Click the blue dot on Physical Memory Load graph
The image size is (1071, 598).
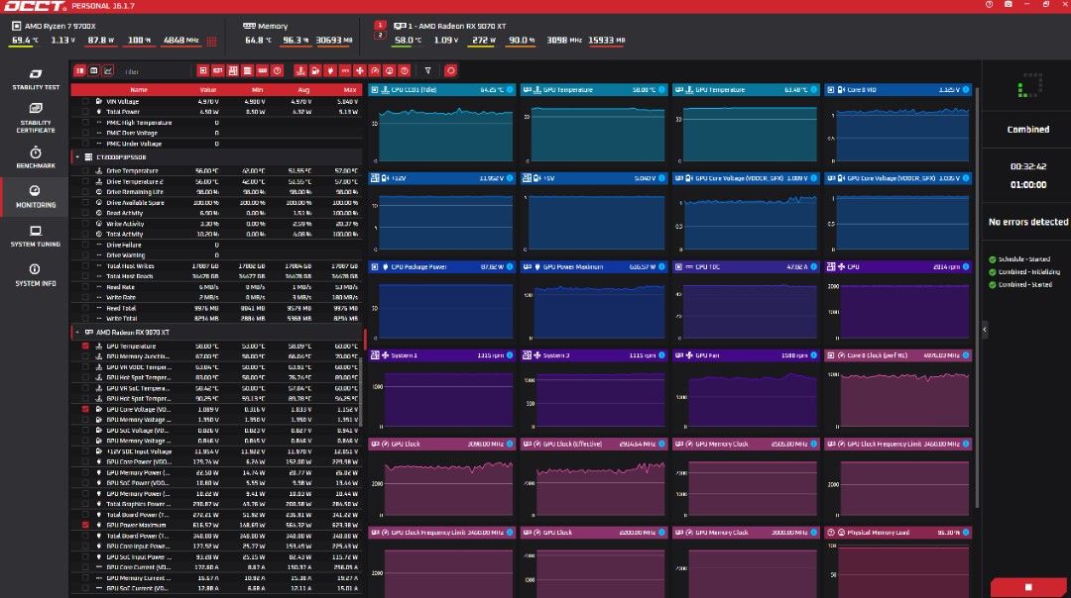click(x=966, y=533)
